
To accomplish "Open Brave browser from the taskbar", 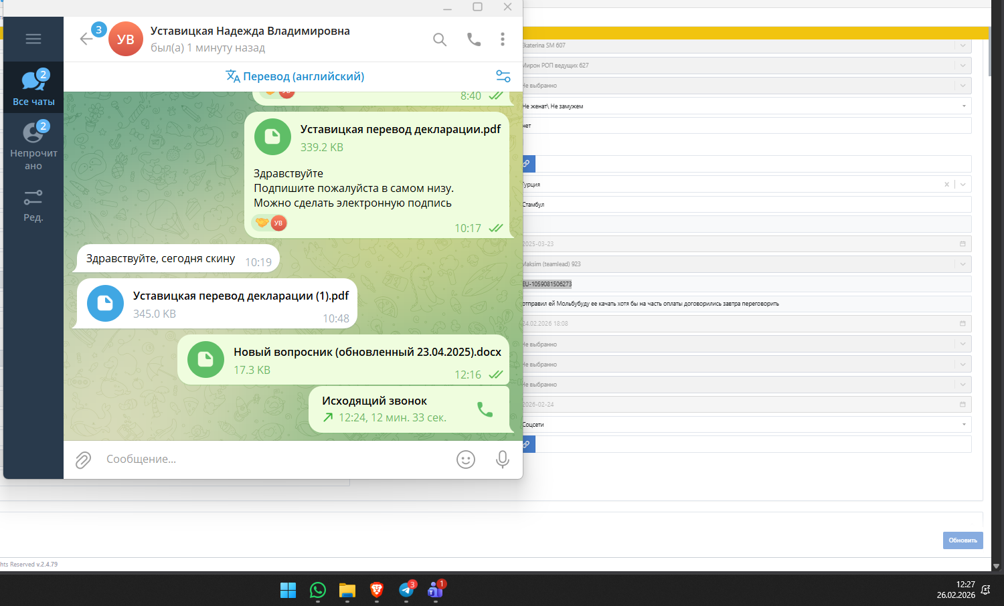I will (377, 590).
